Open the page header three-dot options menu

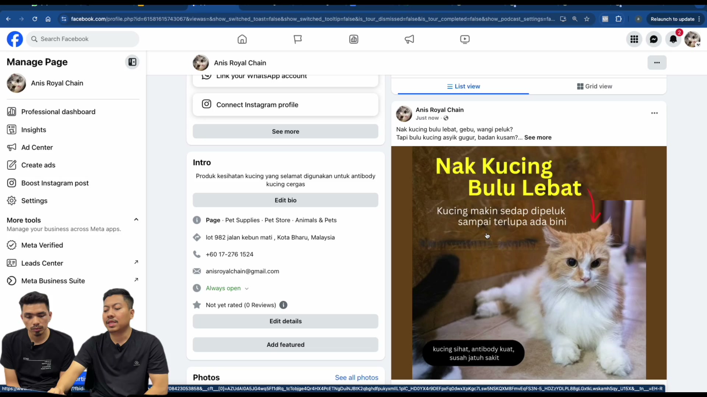657,62
